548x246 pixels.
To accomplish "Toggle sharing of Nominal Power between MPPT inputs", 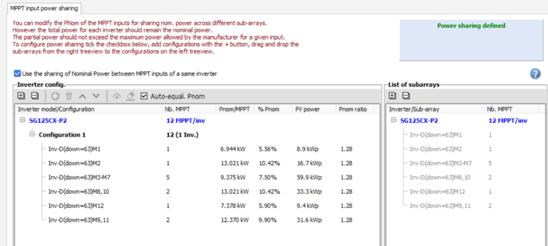I will (18, 73).
